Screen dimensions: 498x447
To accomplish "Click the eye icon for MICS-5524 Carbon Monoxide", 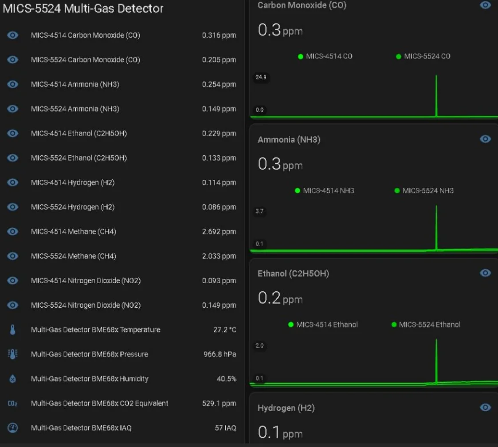I will pos(13,59).
